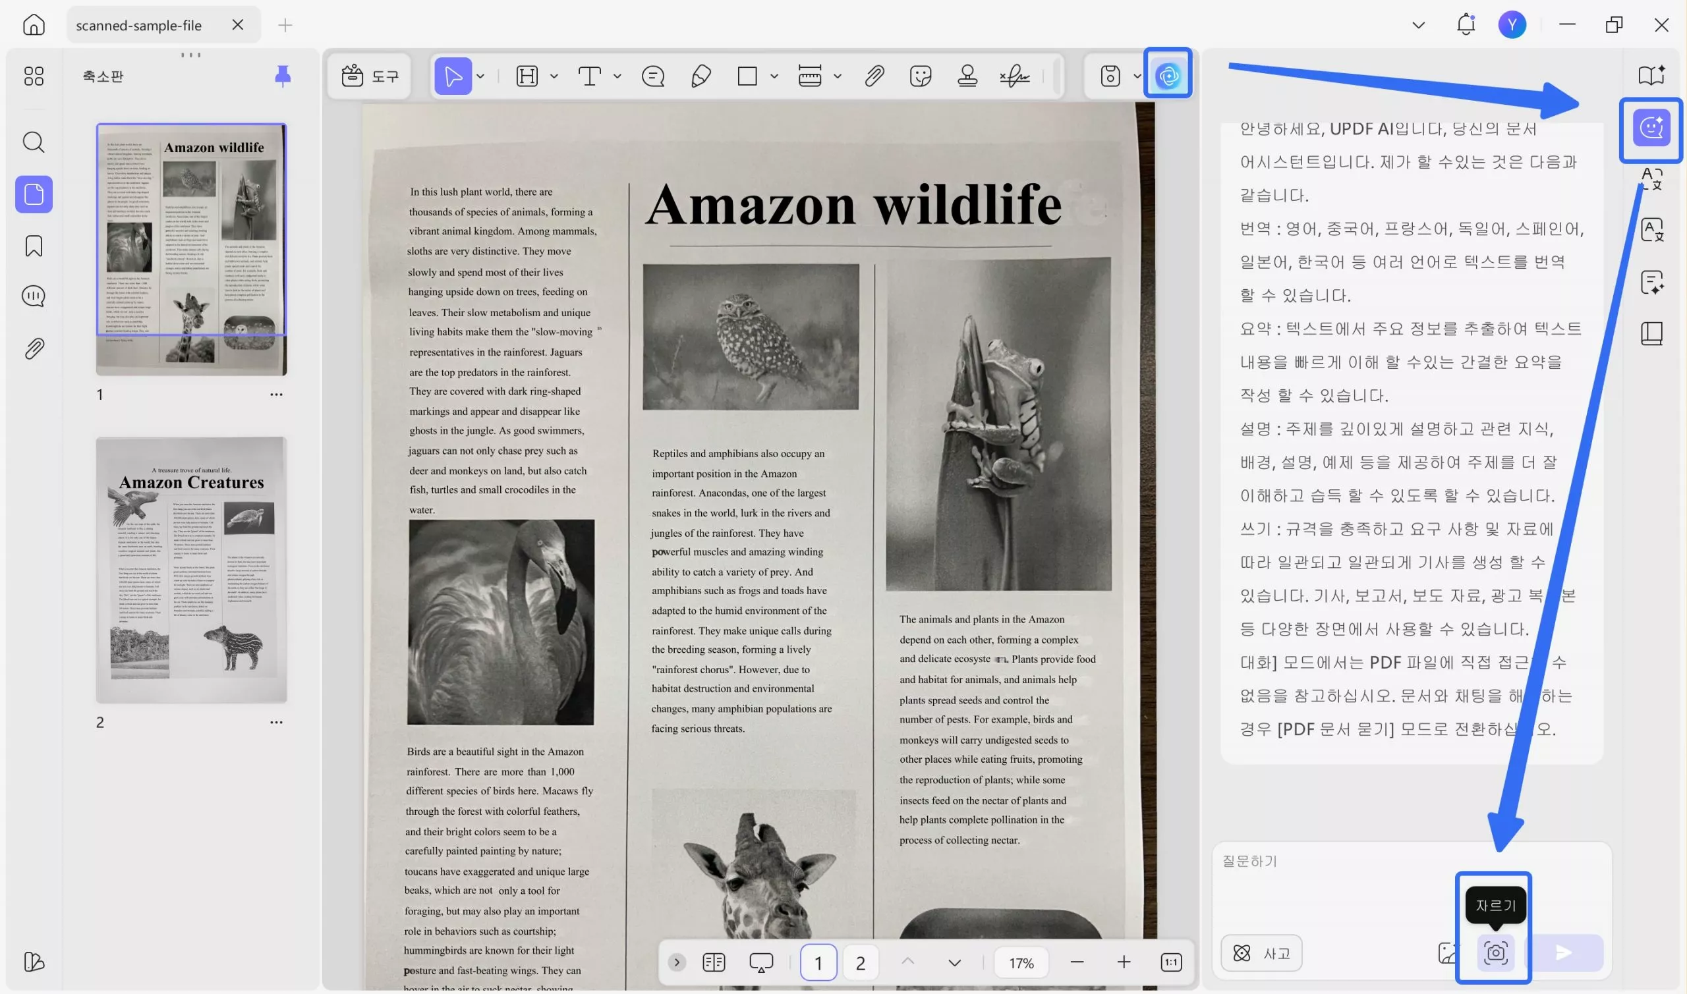Pick the pencil drawing tool
Viewport: 1687px width, 994px height.
(x=700, y=76)
